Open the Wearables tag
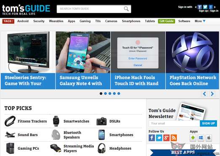220x156 pixels. pos(56,21)
